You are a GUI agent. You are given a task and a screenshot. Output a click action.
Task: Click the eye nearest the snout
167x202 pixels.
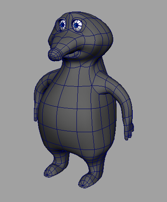(x=62, y=25)
